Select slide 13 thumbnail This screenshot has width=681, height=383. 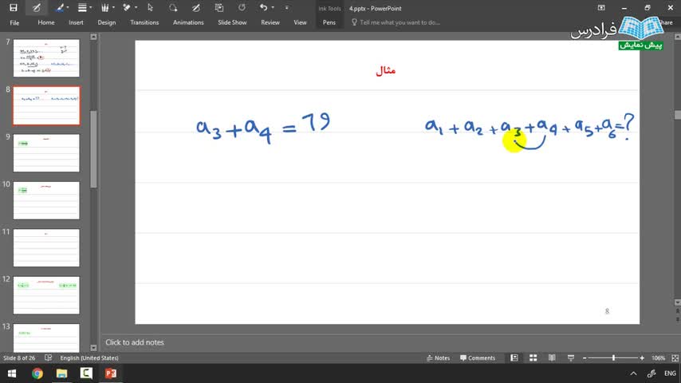pyautogui.click(x=46, y=338)
